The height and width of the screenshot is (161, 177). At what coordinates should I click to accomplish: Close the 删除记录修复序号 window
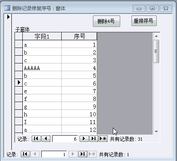[166, 9]
